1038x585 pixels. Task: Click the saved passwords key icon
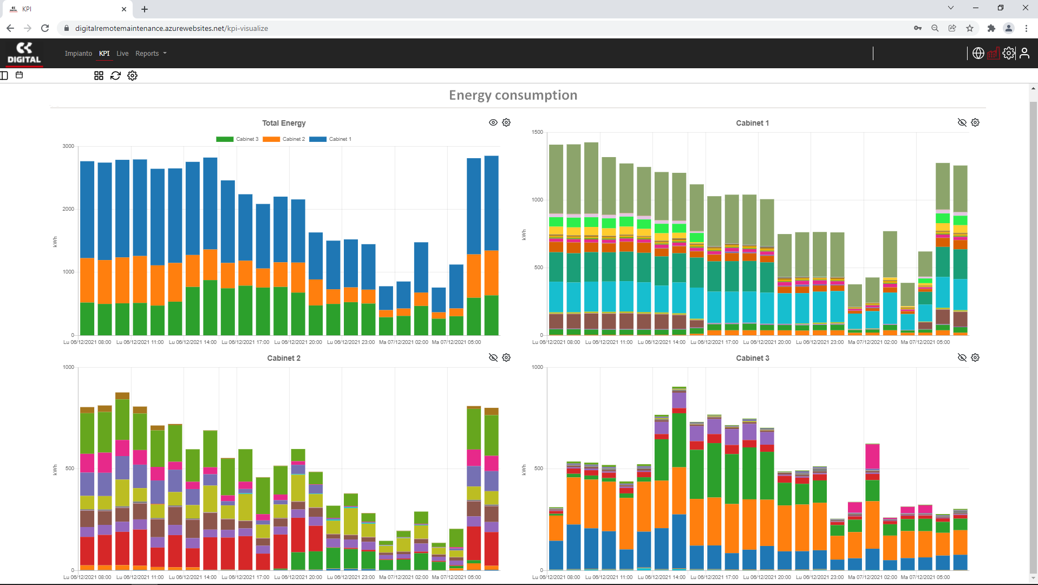coord(918,28)
